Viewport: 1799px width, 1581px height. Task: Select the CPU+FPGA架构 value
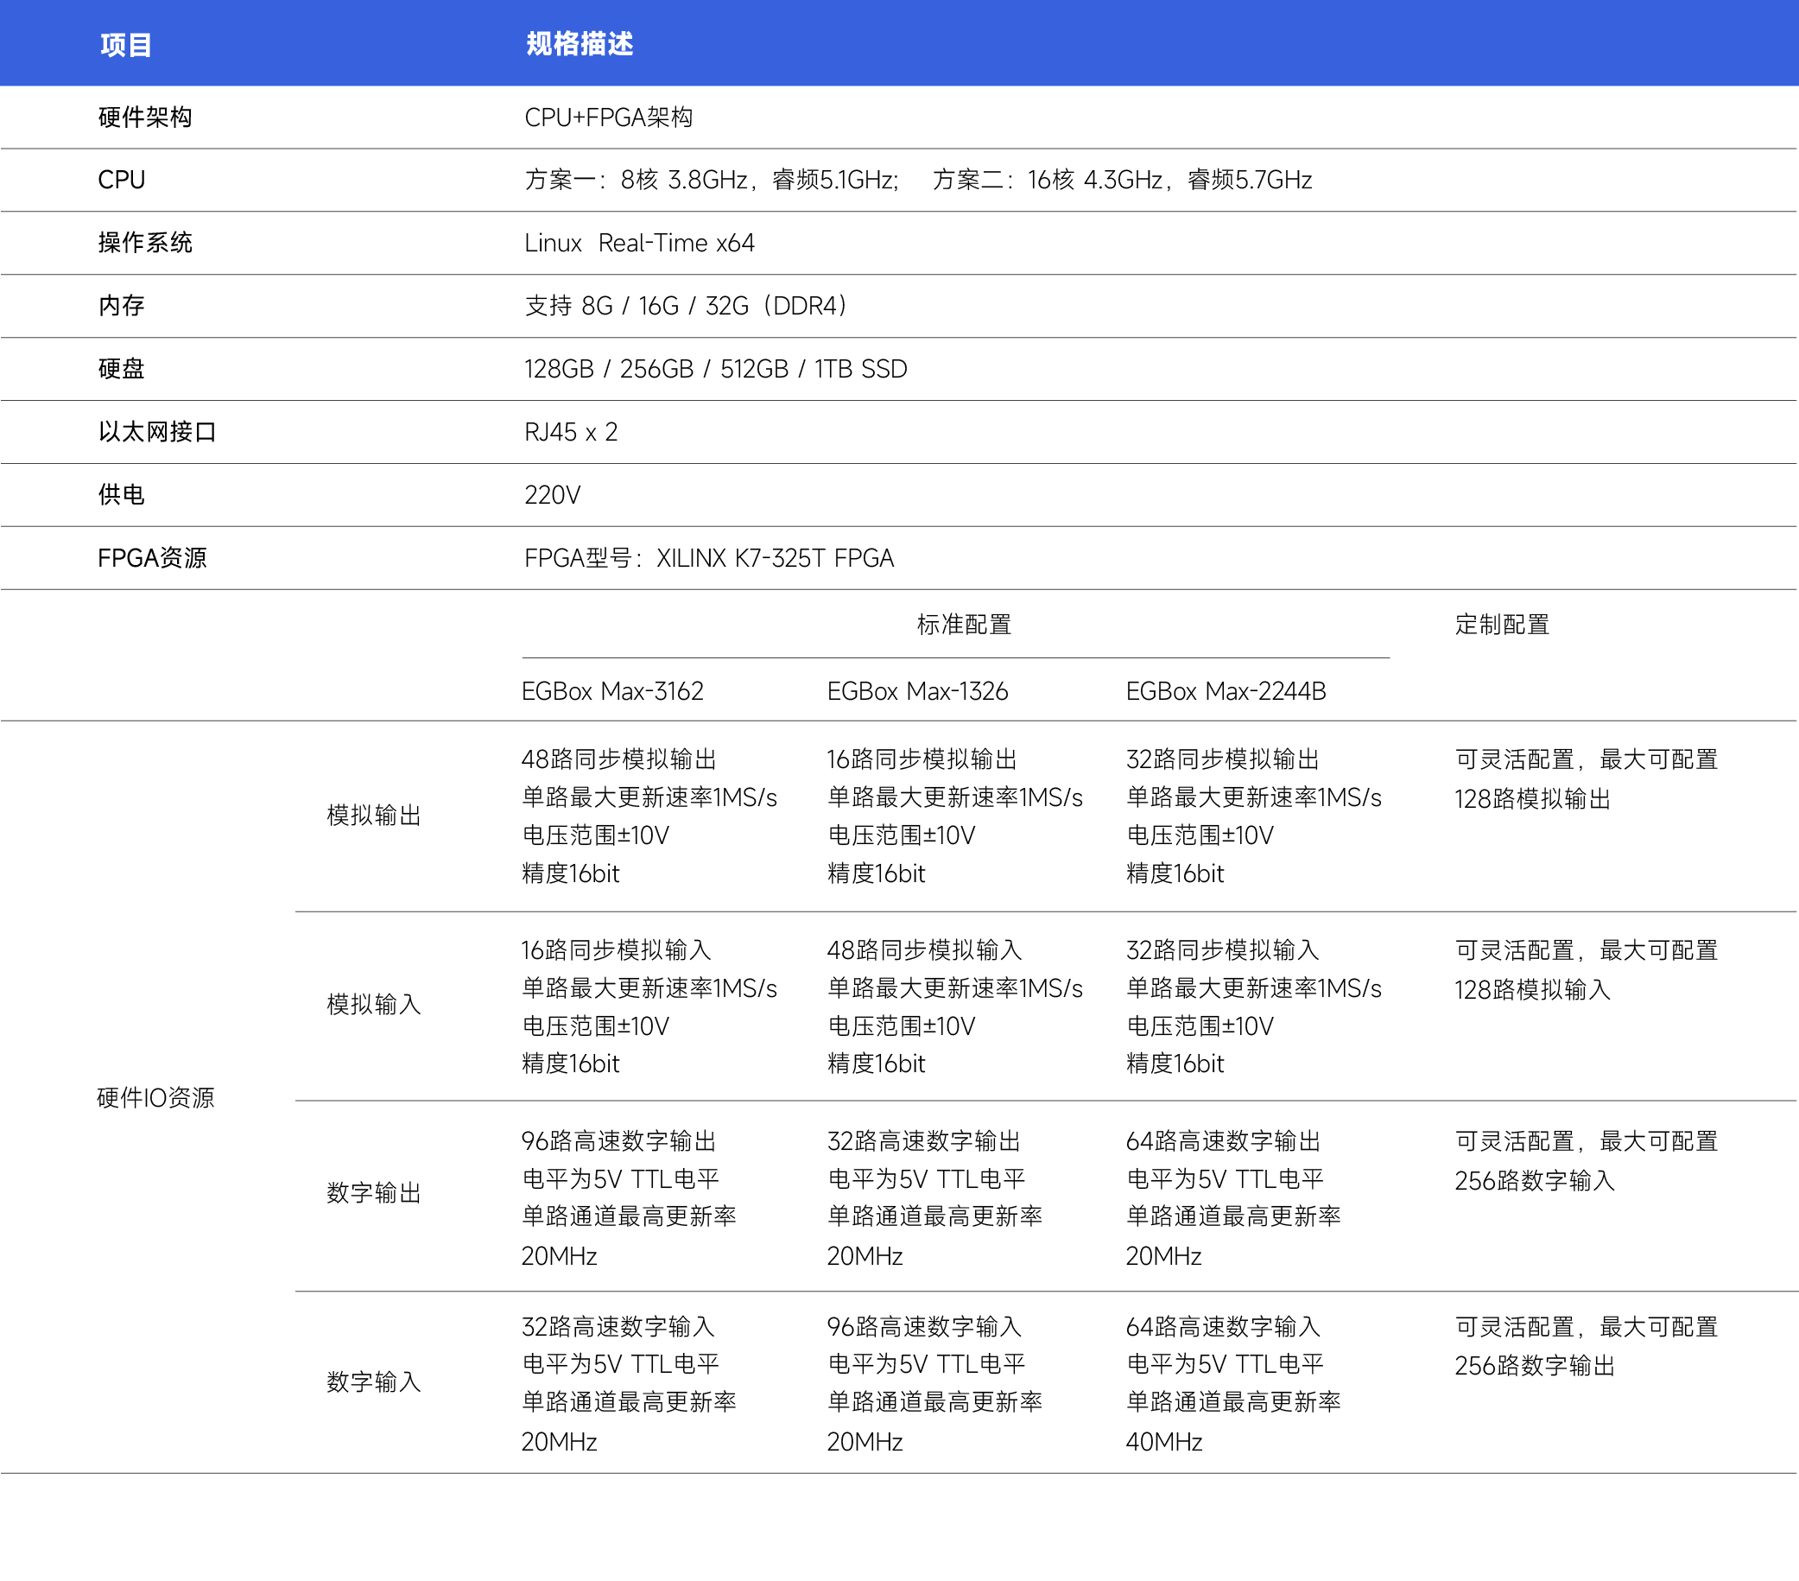tap(608, 117)
